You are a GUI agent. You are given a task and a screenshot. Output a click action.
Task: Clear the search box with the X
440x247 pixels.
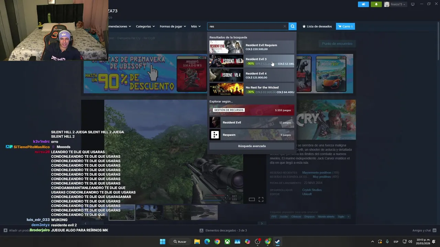click(x=285, y=26)
